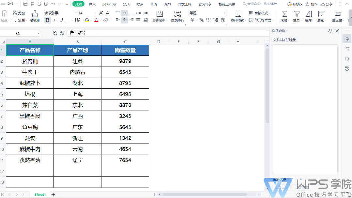The image size is (352, 198).
Task: Click the percent style icon
Action: [x=202, y=20]
